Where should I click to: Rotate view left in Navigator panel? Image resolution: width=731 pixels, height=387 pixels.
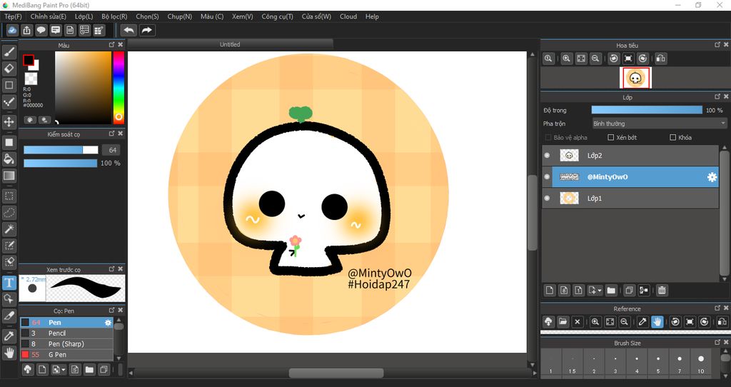[x=614, y=59]
